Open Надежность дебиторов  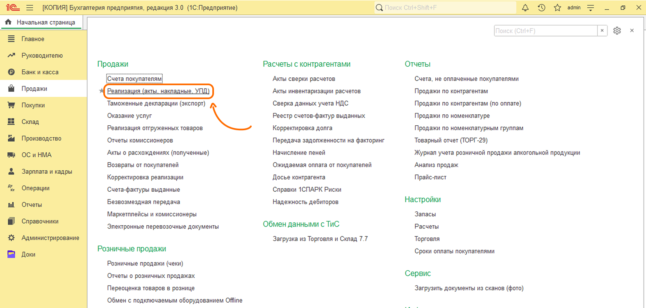pos(305,202)
